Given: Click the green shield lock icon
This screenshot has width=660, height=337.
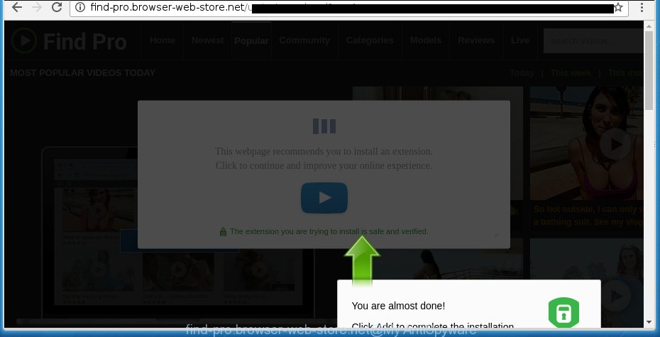Looking at the screenshot, I should 563,313.
